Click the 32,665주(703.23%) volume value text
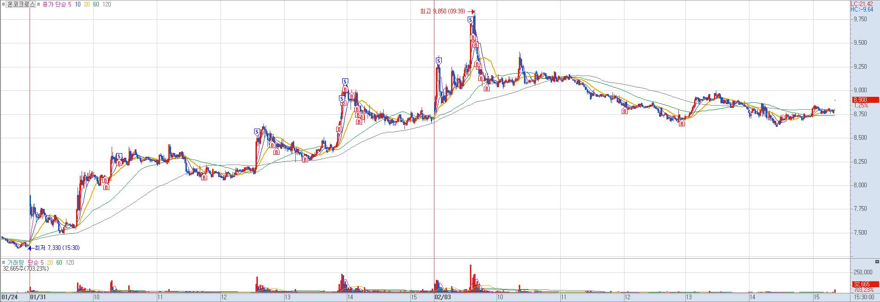 (26, 268)
